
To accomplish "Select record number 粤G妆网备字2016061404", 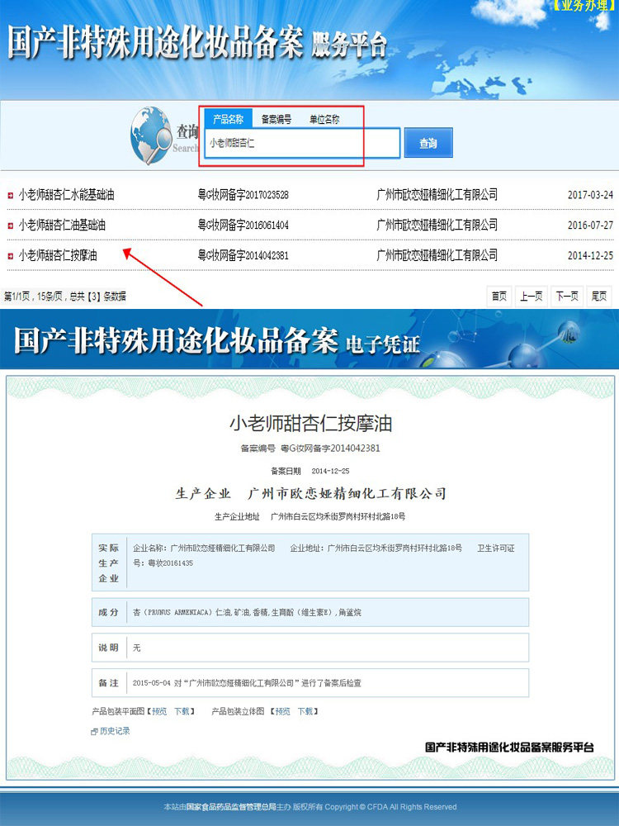I will coord(243,225).
